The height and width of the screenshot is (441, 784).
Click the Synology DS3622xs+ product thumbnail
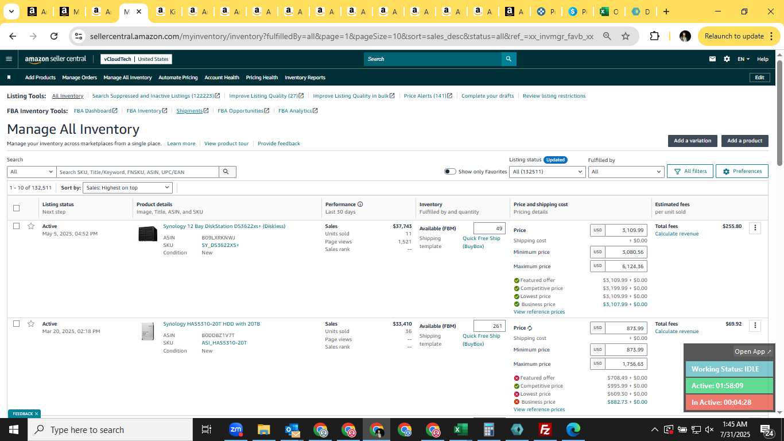(148, 234)
